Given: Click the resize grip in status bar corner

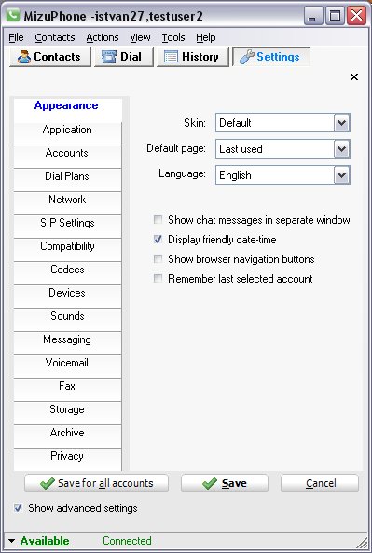Looking at the screenshot, I should (361, 542).
